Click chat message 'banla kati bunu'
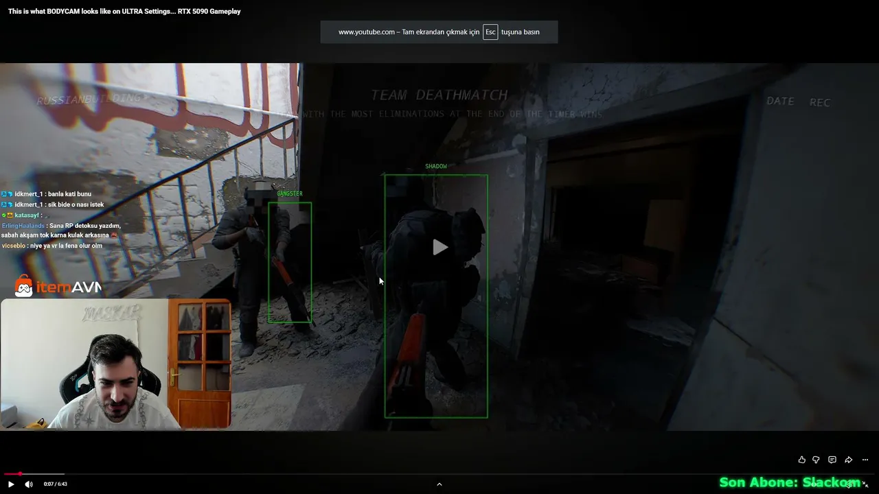879x494 pixels. (x=69, y=194)
